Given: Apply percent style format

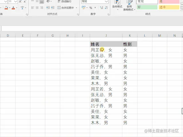Looking at the screenshot, I should tap(91, 8).
